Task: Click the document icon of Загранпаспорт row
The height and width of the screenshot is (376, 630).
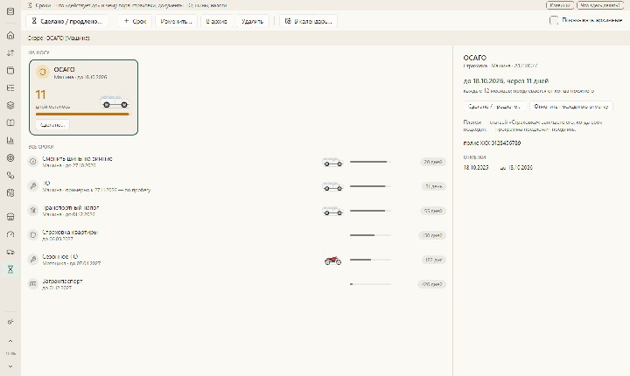Action: coord(33,284)
